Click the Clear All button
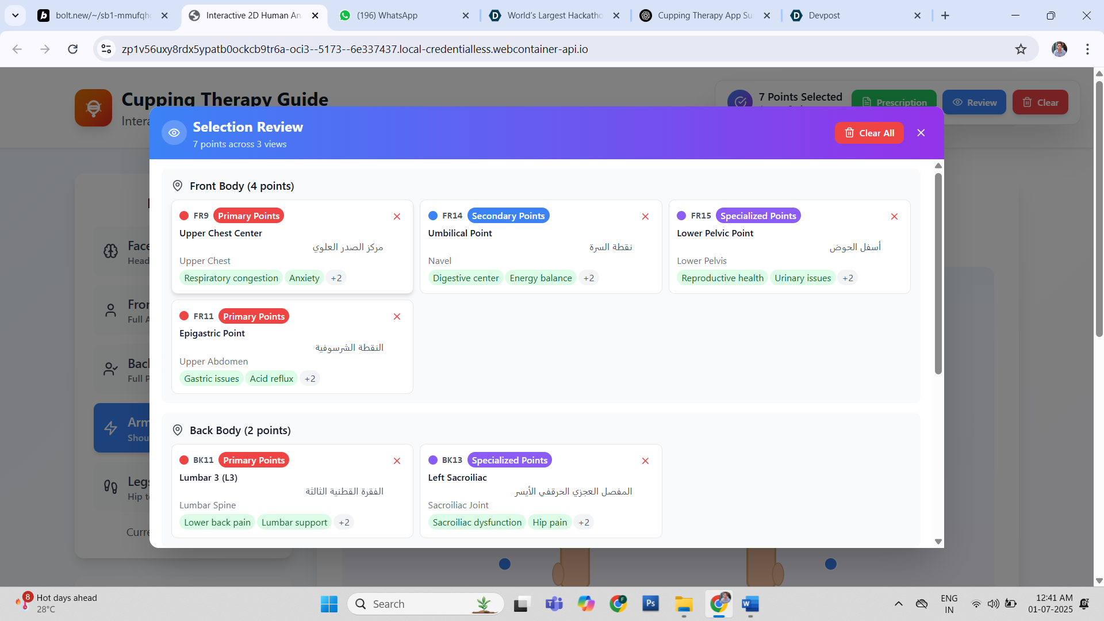Viewport: 1104px width, 621px height. (869, 133)
